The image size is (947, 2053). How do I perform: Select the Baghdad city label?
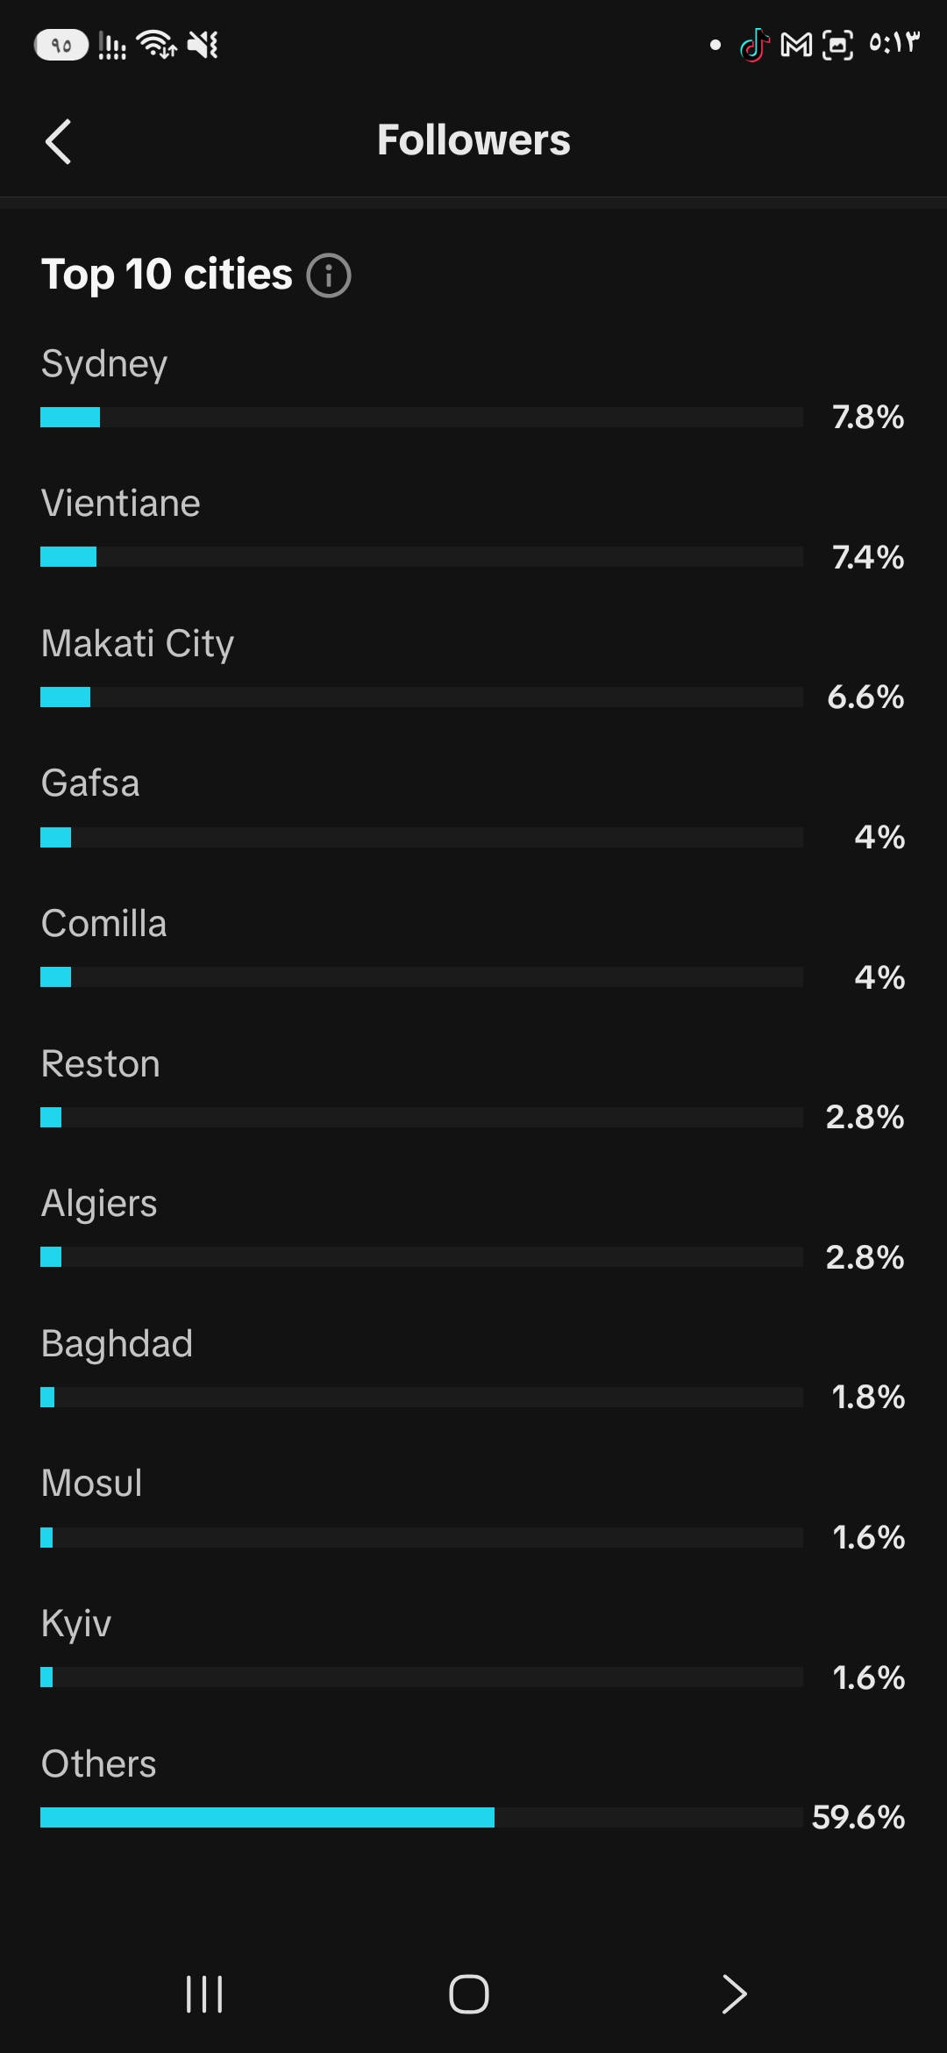[117, 1344]
